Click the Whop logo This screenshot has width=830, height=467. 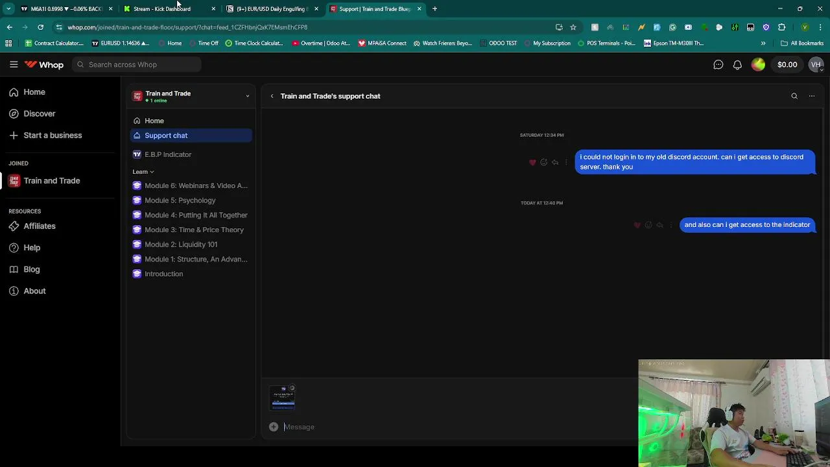pyautogui.click(x=44, y=64)
